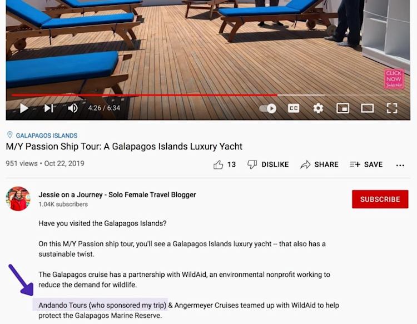Click the red video progress bar

[x=145, y=95]
